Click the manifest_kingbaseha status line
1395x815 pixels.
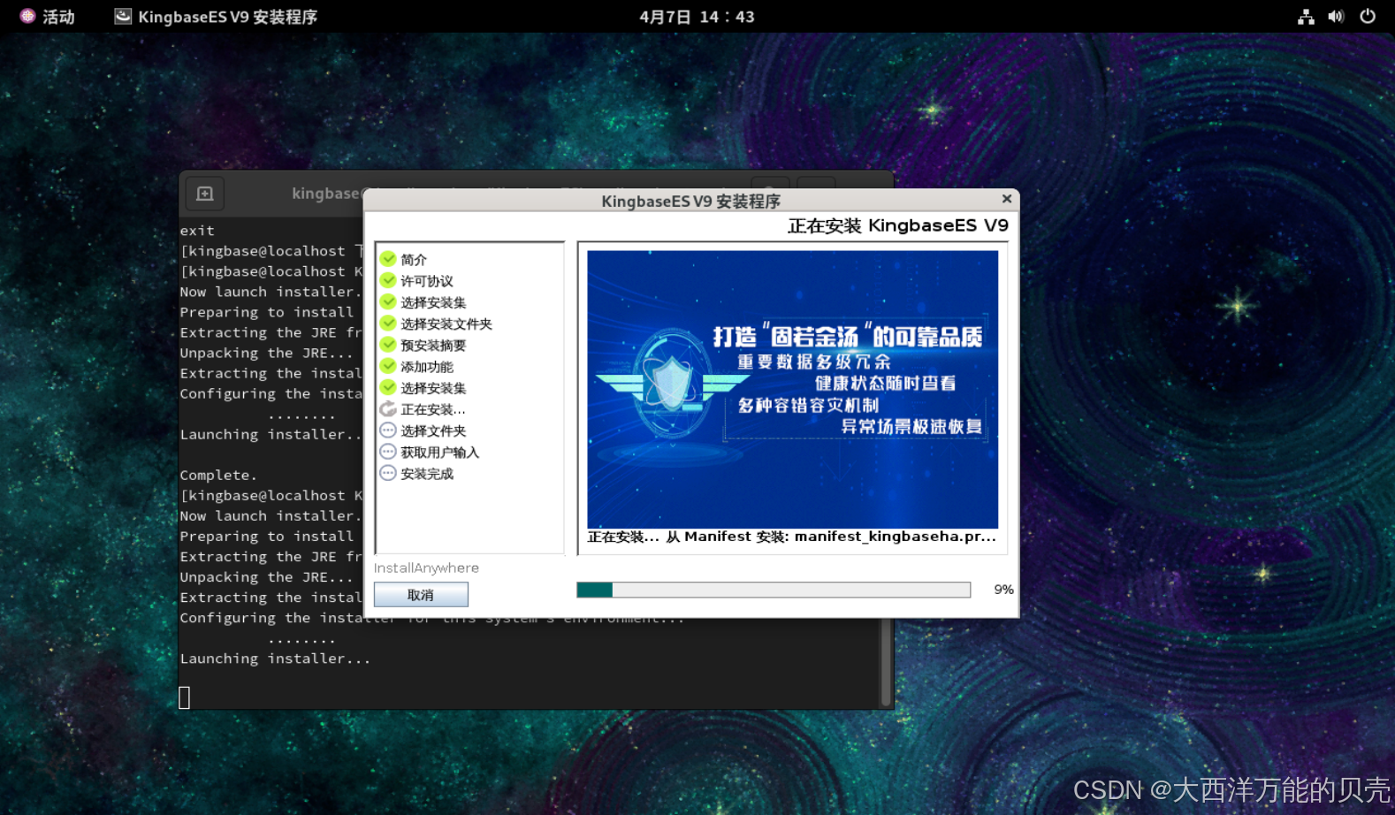791,537
